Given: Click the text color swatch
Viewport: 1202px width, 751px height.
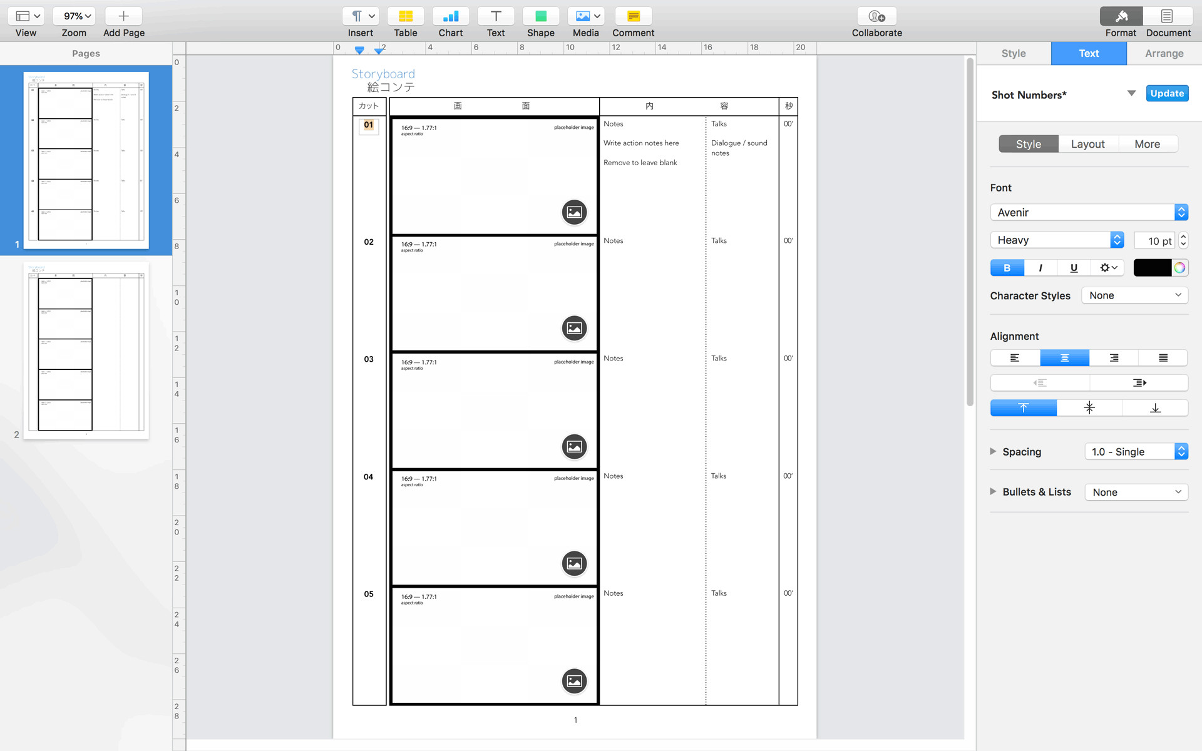Looking at the screenshot, I should coord(1151,267).
